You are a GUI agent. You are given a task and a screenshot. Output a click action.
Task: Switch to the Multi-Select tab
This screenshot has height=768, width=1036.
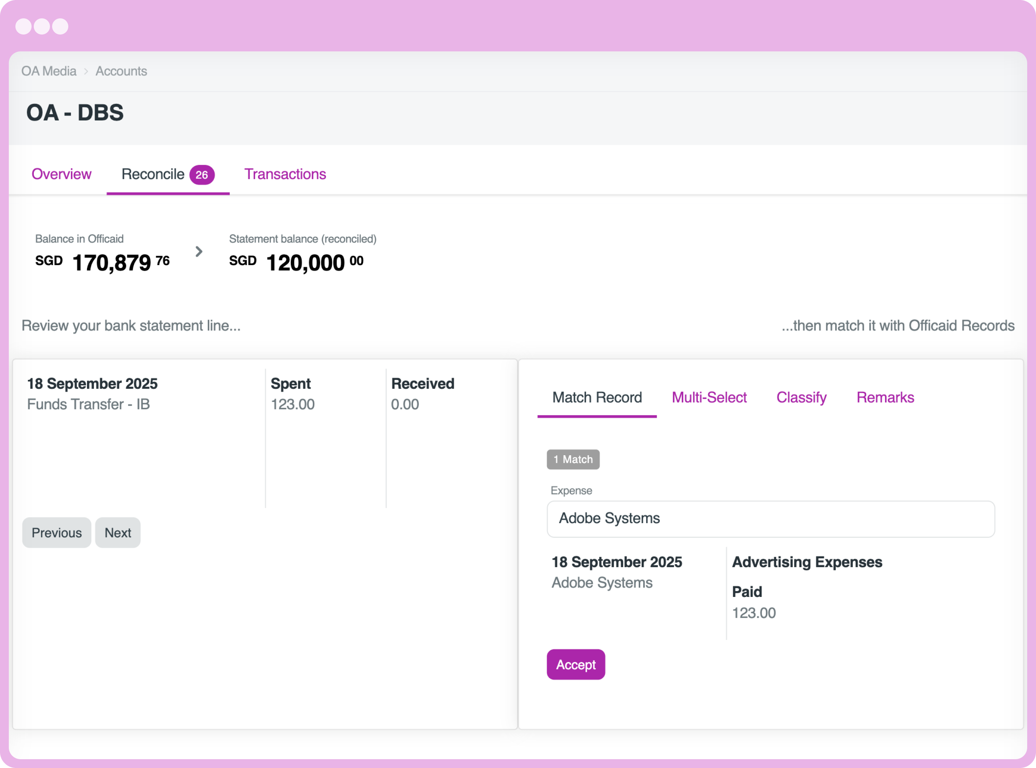point(709,398)
